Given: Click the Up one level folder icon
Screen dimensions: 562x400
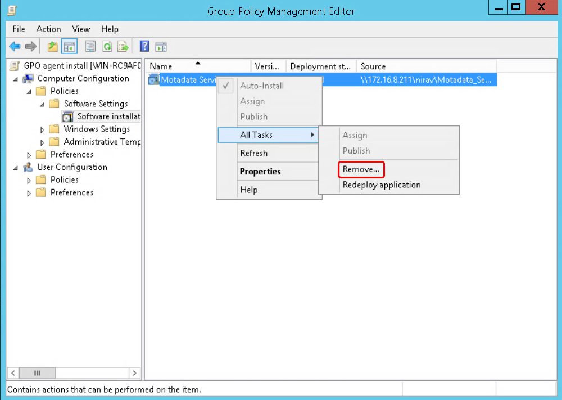Looking at the screenshot, I should [x=52, y=46].
